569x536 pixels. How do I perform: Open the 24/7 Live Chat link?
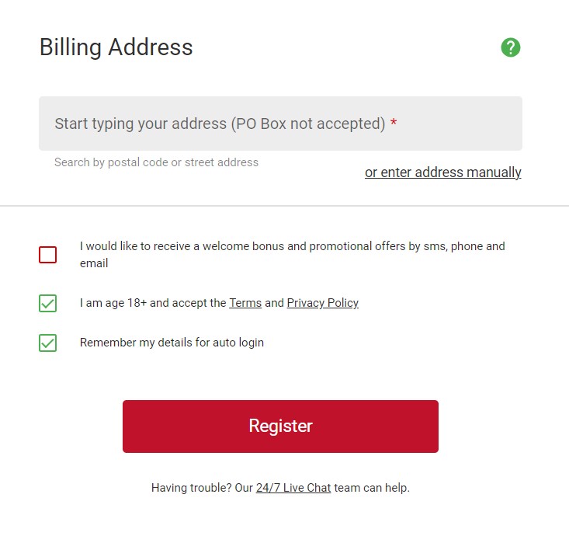pos(293,488)
